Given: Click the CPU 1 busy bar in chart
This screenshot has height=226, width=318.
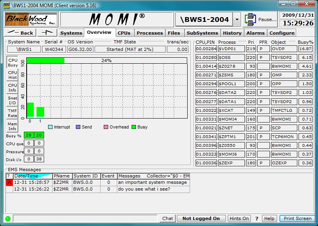Looking at the screenshot, I should point(41,113).
